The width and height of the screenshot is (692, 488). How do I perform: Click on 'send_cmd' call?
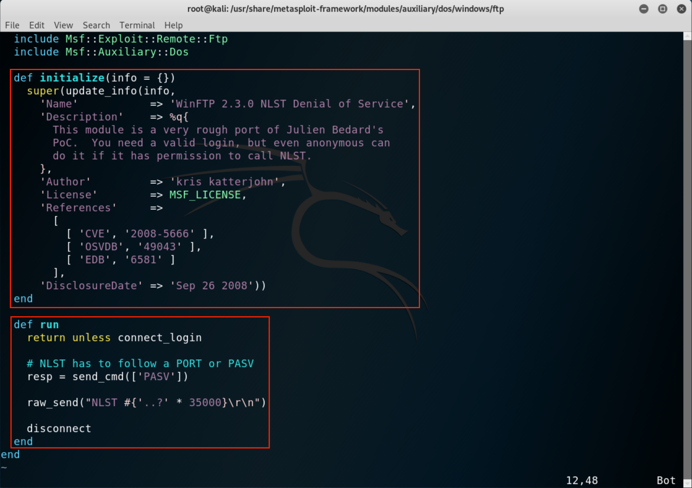pyautogui.click(x=98, y=377)
